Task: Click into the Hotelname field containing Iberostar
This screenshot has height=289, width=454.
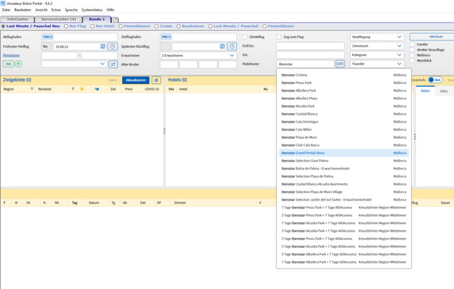Action: coord(305,64)
